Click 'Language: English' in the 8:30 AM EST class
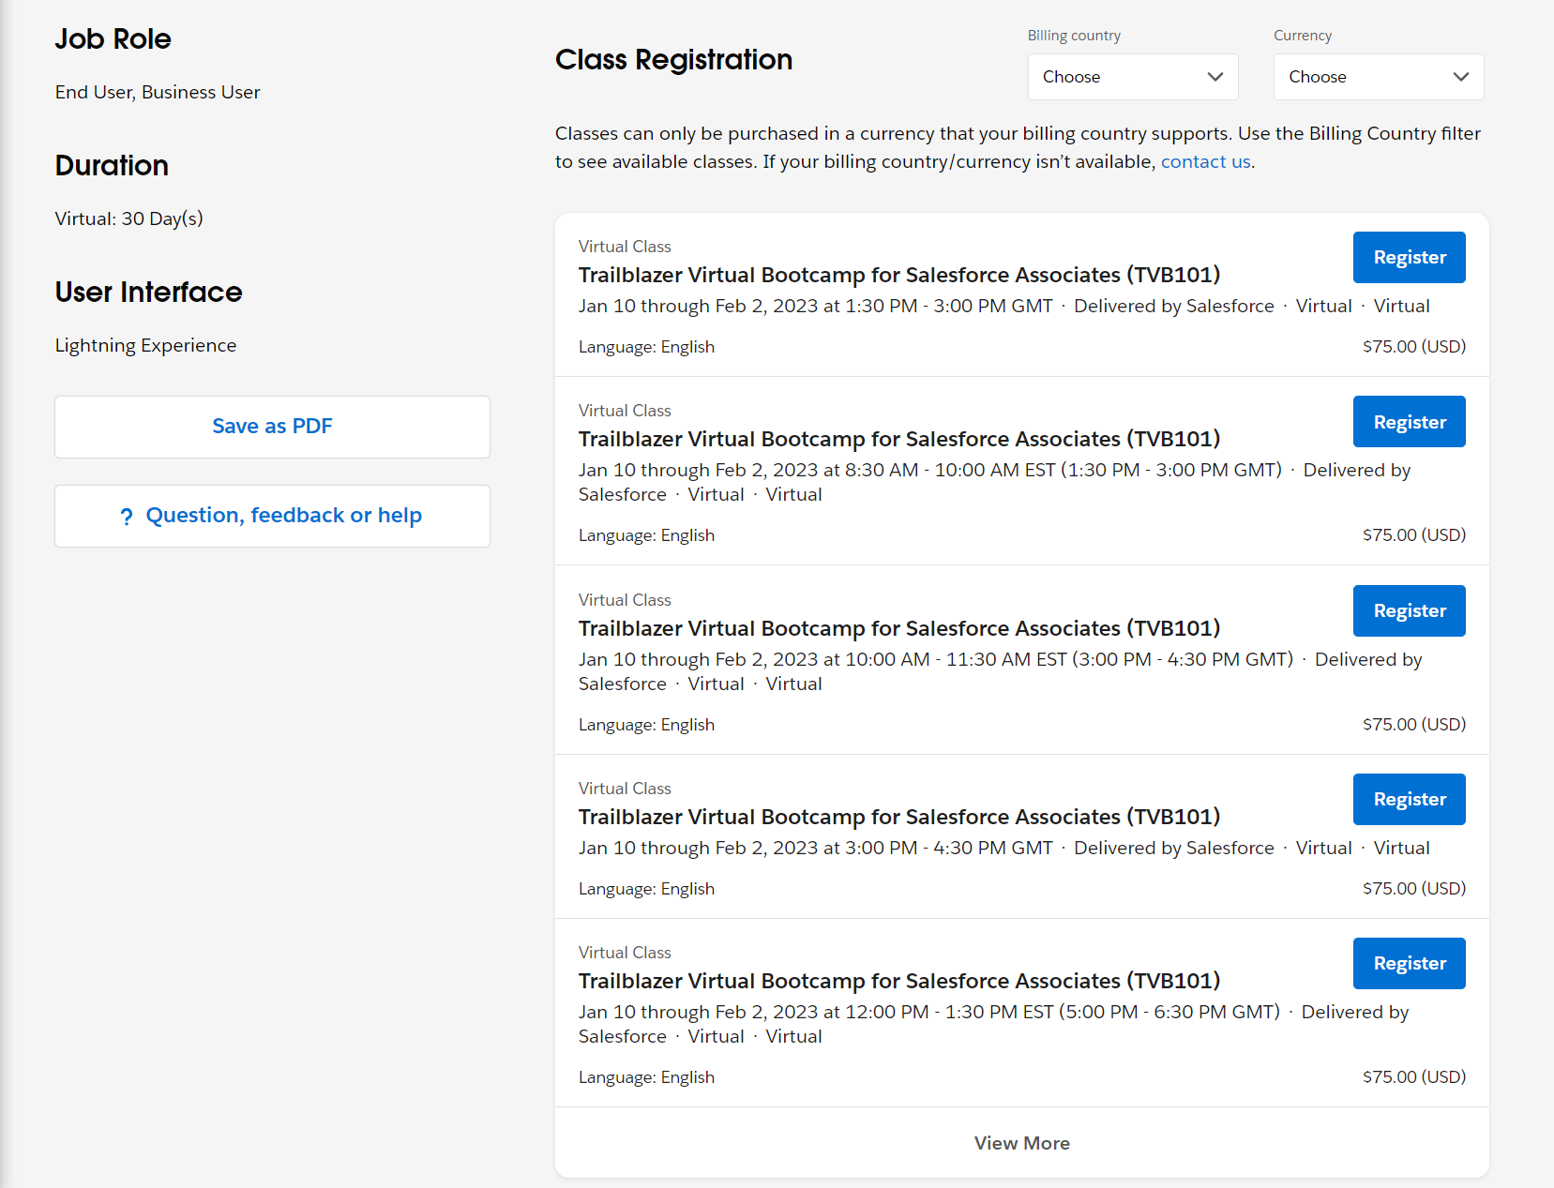 (646, 535)
